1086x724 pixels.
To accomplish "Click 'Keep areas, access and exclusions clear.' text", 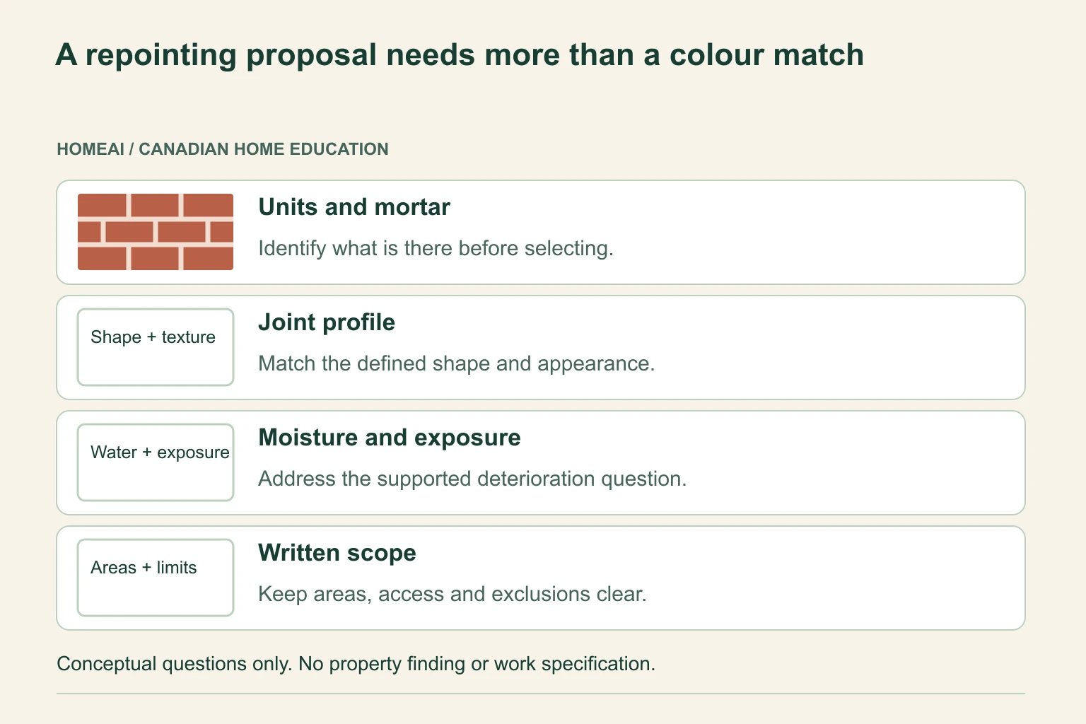I will (452, 594).
